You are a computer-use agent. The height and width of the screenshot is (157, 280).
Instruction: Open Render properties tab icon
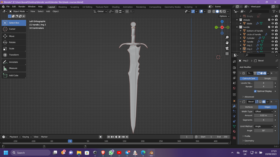[x=234, y=68]
